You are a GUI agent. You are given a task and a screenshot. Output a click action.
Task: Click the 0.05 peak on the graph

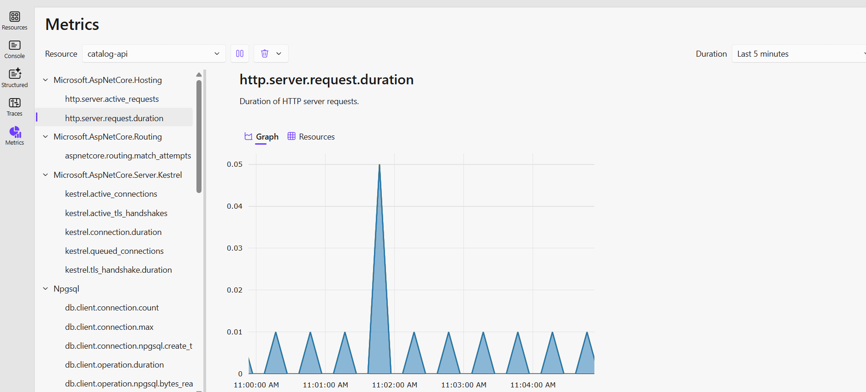tap(380, 165)
